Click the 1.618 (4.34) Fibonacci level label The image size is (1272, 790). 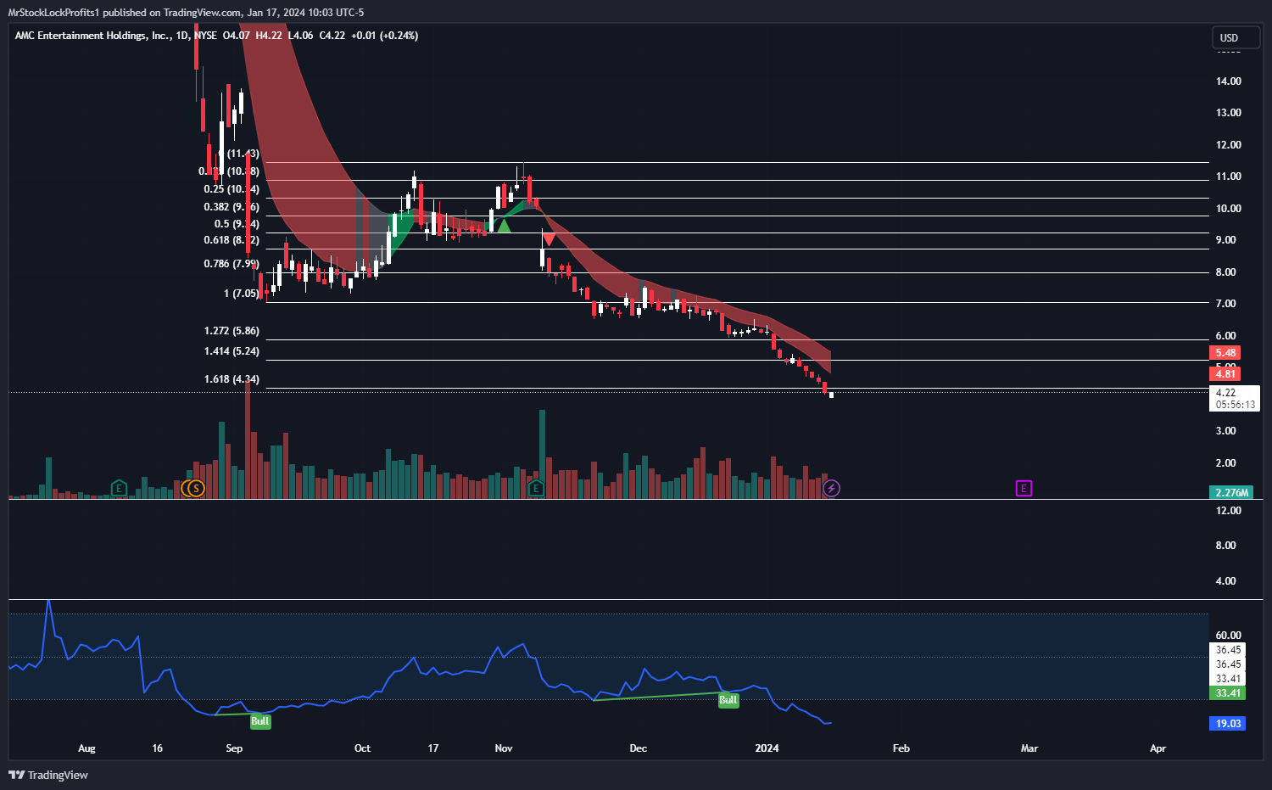pos(232,379)
